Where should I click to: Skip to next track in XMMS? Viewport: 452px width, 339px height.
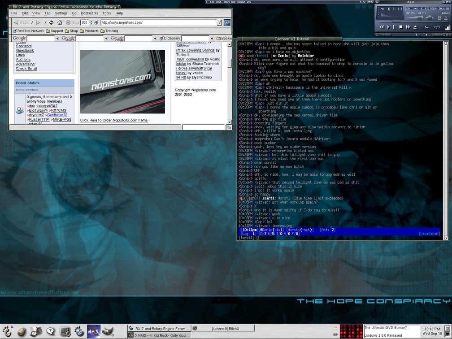click(x=408, y=27)
